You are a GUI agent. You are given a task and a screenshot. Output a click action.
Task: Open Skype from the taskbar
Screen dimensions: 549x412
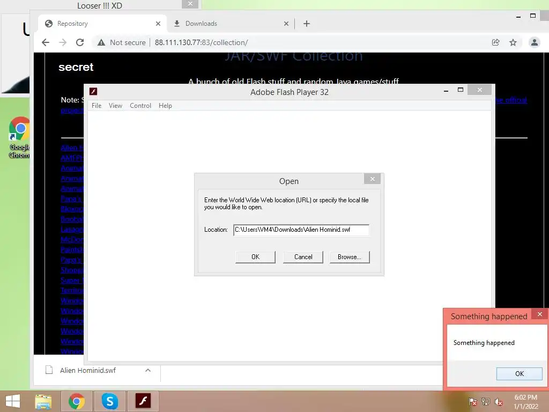tap(109, 401)
